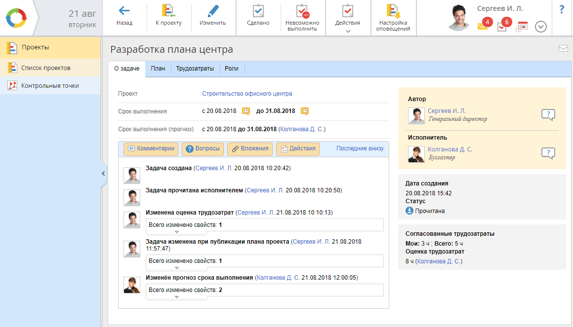Mark task as done with 'Сделано'
Screen dimensions: 573x327
(258, 11)
